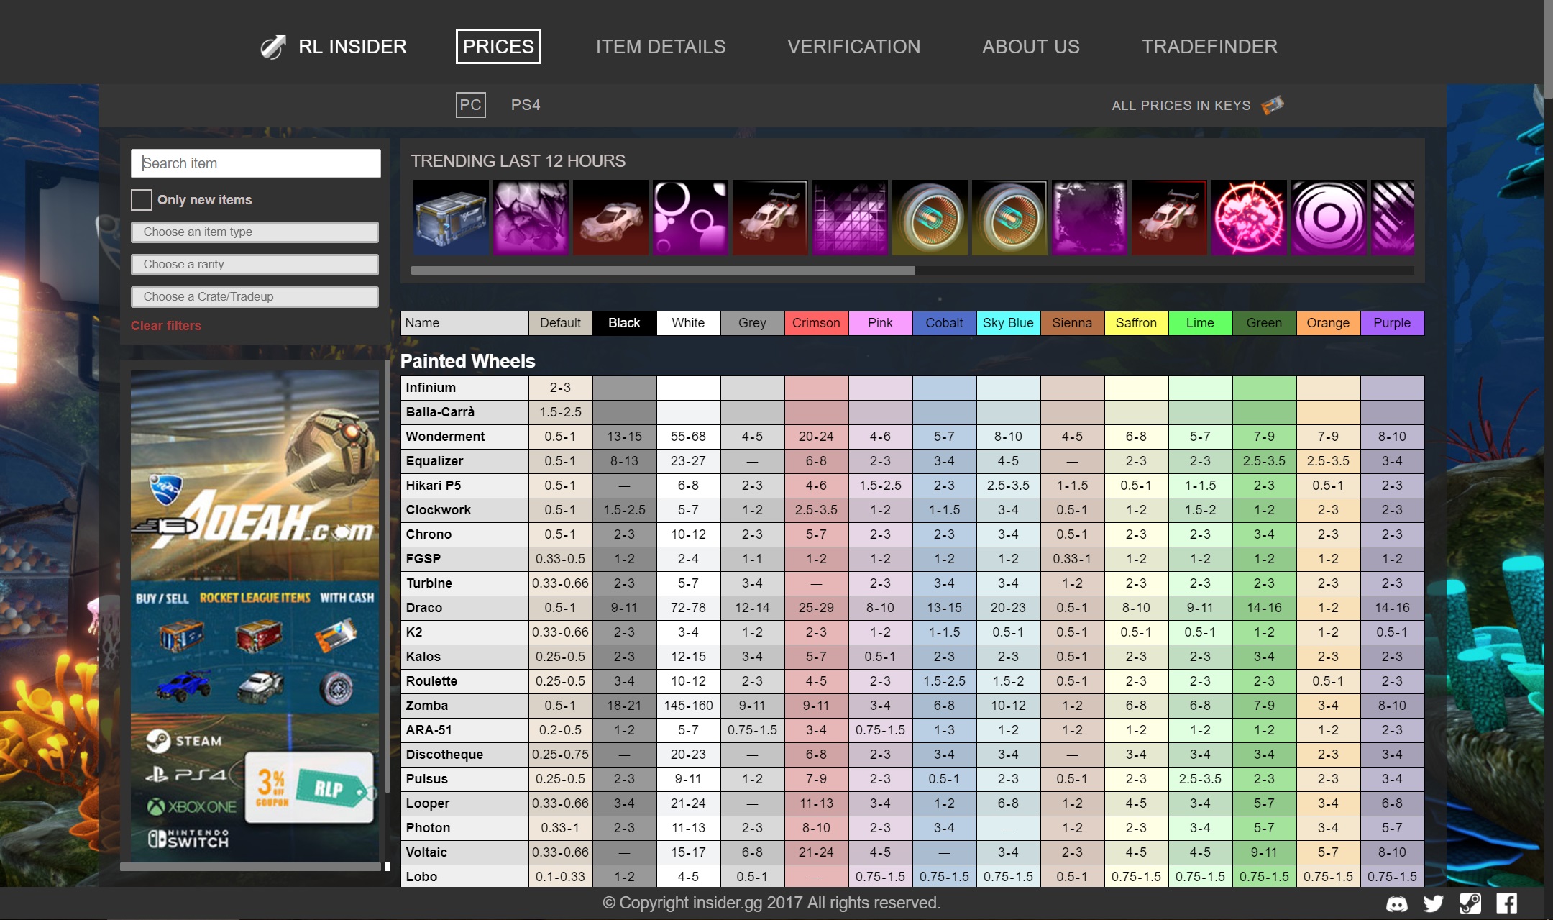Open the Tradefinder menu item

[x=1209, y=47]
